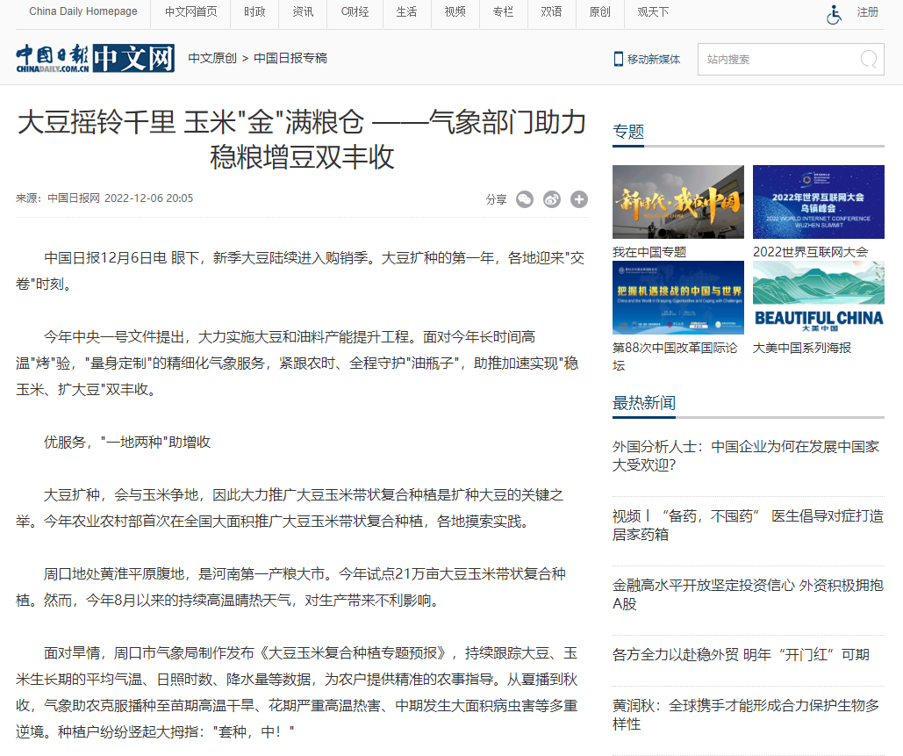Open 移动新媒体 link
This screenshot has width=903, height=756.
(654, 59)
